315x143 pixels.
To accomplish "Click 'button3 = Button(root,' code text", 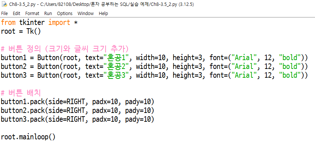I will (41, 75).
